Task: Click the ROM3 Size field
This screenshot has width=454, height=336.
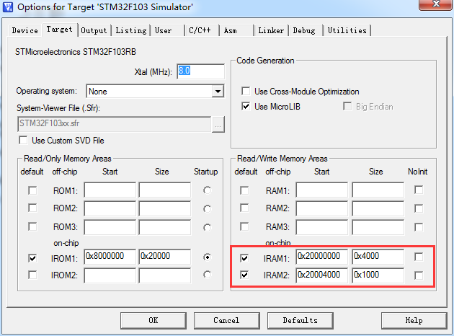Action: pyautogui.click(x=165, y=227)
